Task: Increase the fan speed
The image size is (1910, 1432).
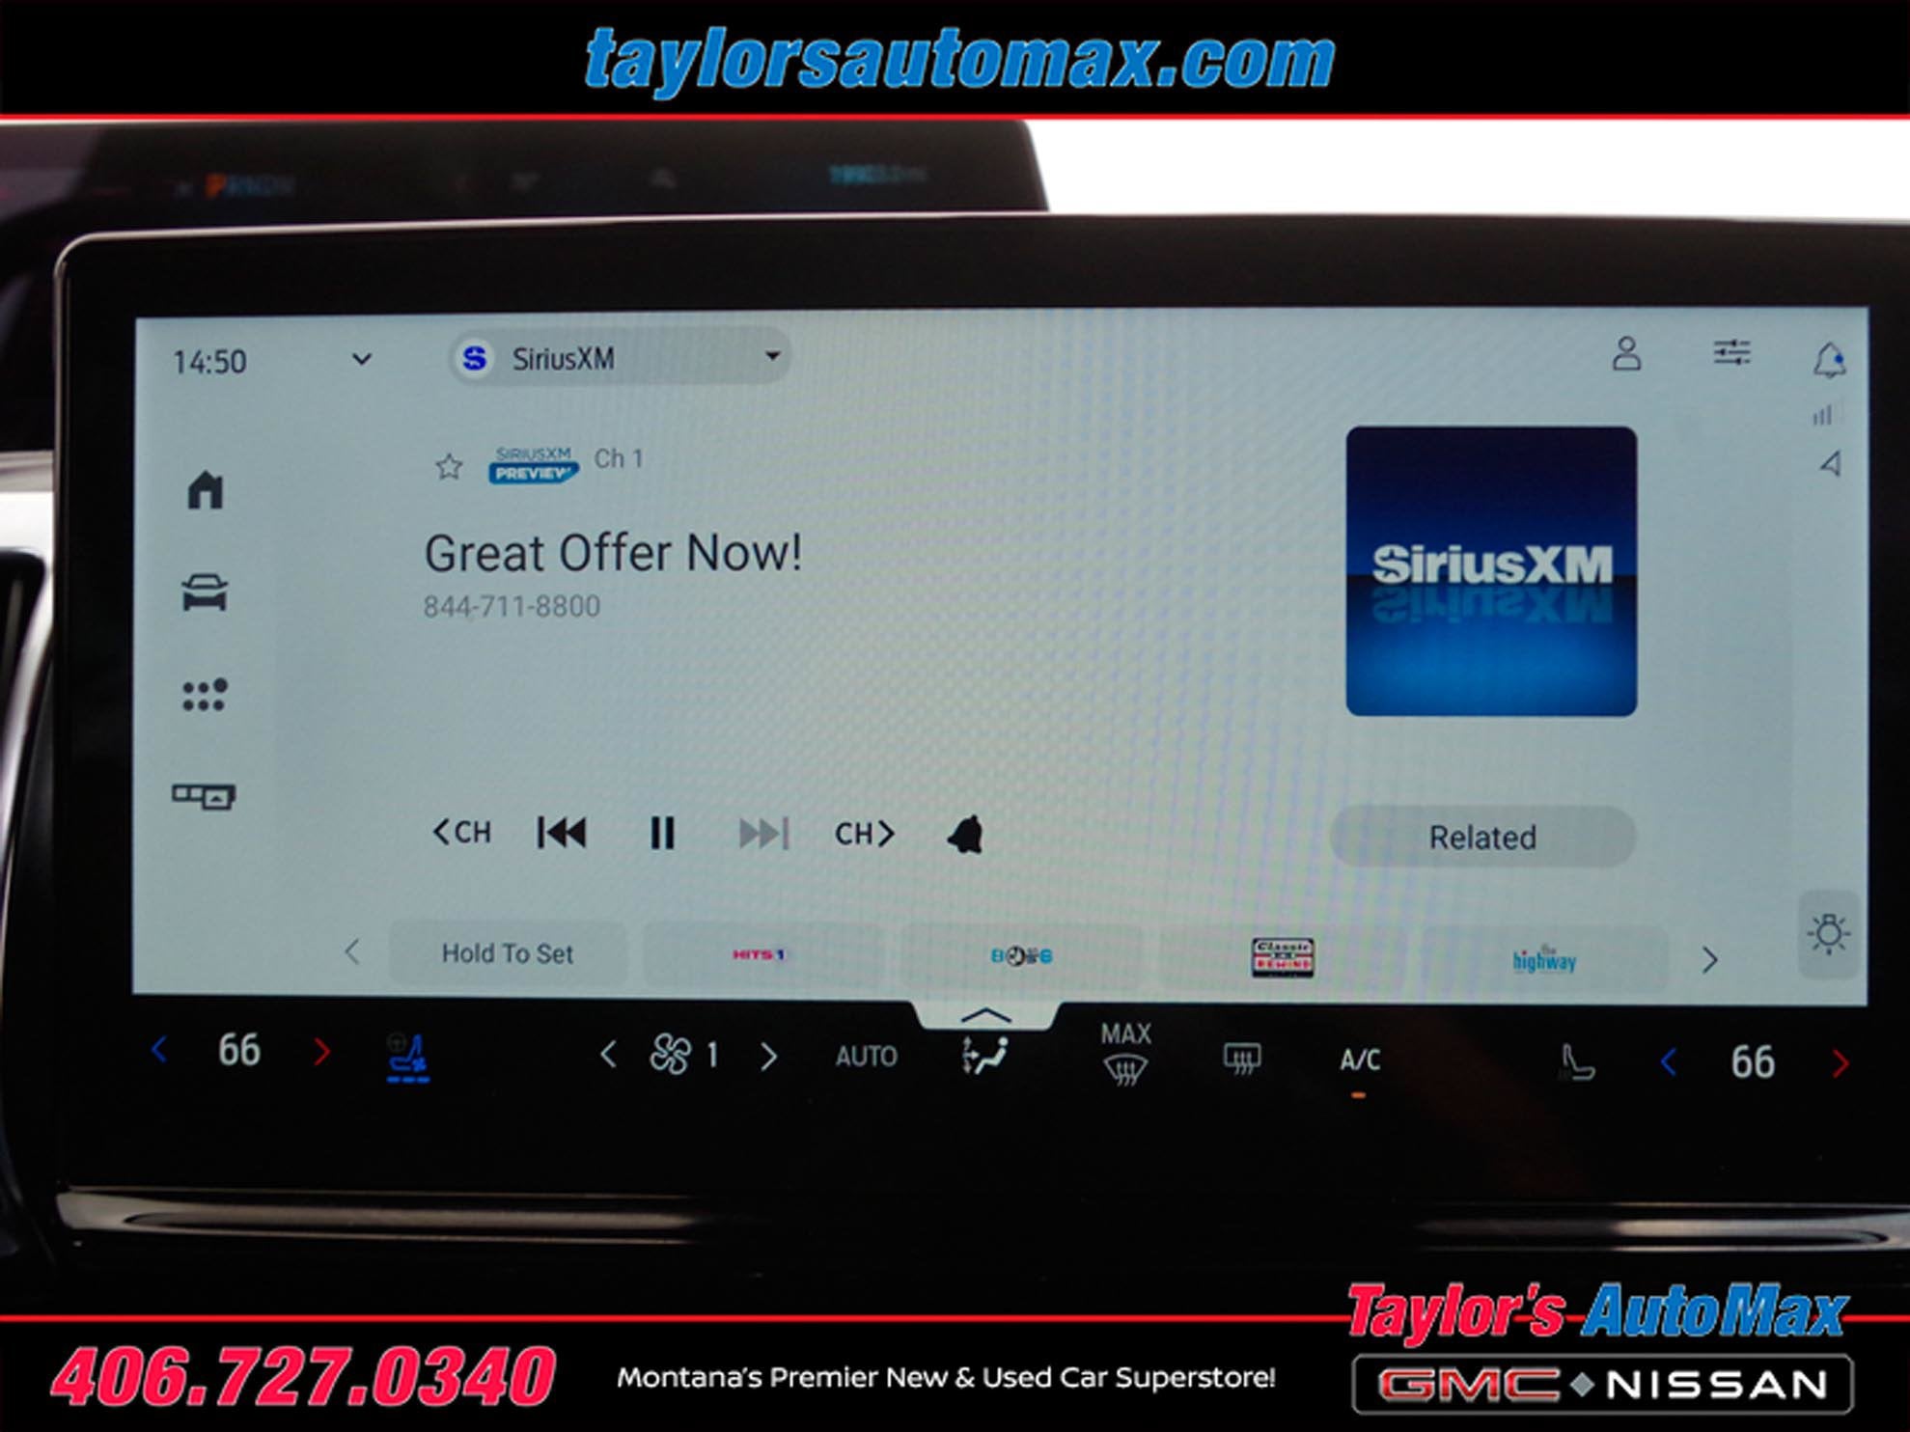Action: click(x=768, y=1057)
